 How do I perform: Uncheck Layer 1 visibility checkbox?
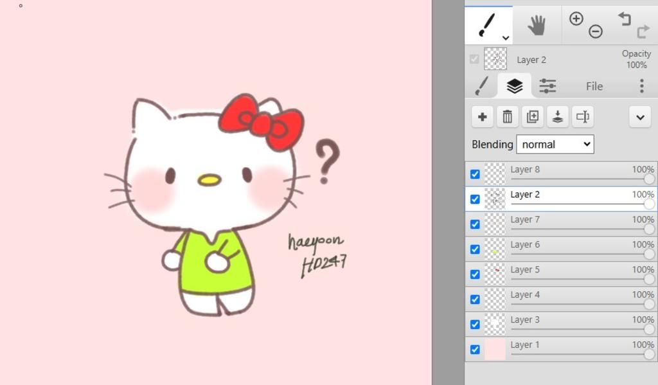click(x=475, y=350)
